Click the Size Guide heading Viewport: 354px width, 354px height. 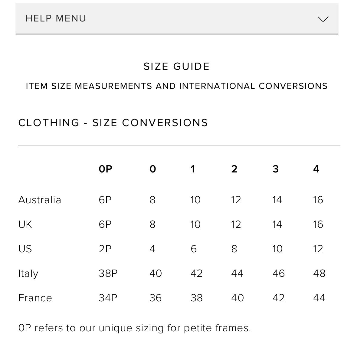[x=176, y=67]
